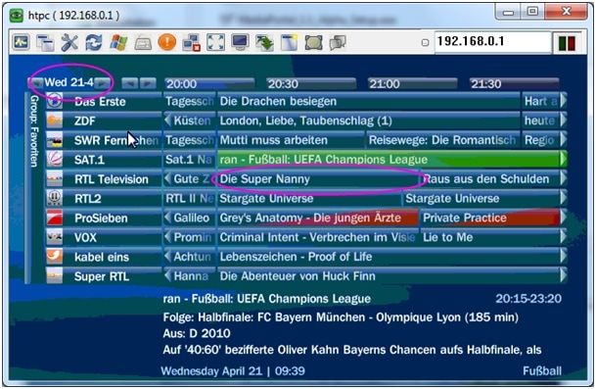Expand earlier programs arrow on ZDF row
This screenshot has width=596, height=389.
coord(167,121)
